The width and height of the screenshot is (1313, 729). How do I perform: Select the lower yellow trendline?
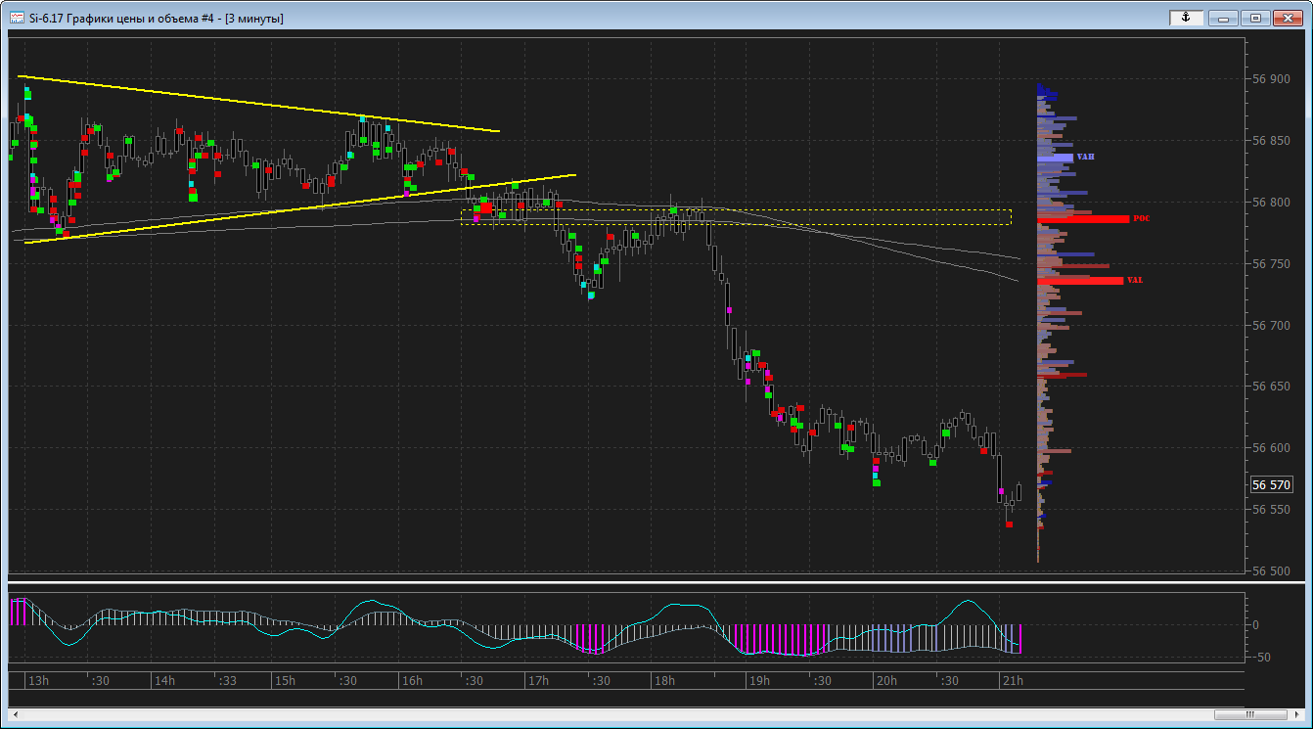[x=299, y=208]
